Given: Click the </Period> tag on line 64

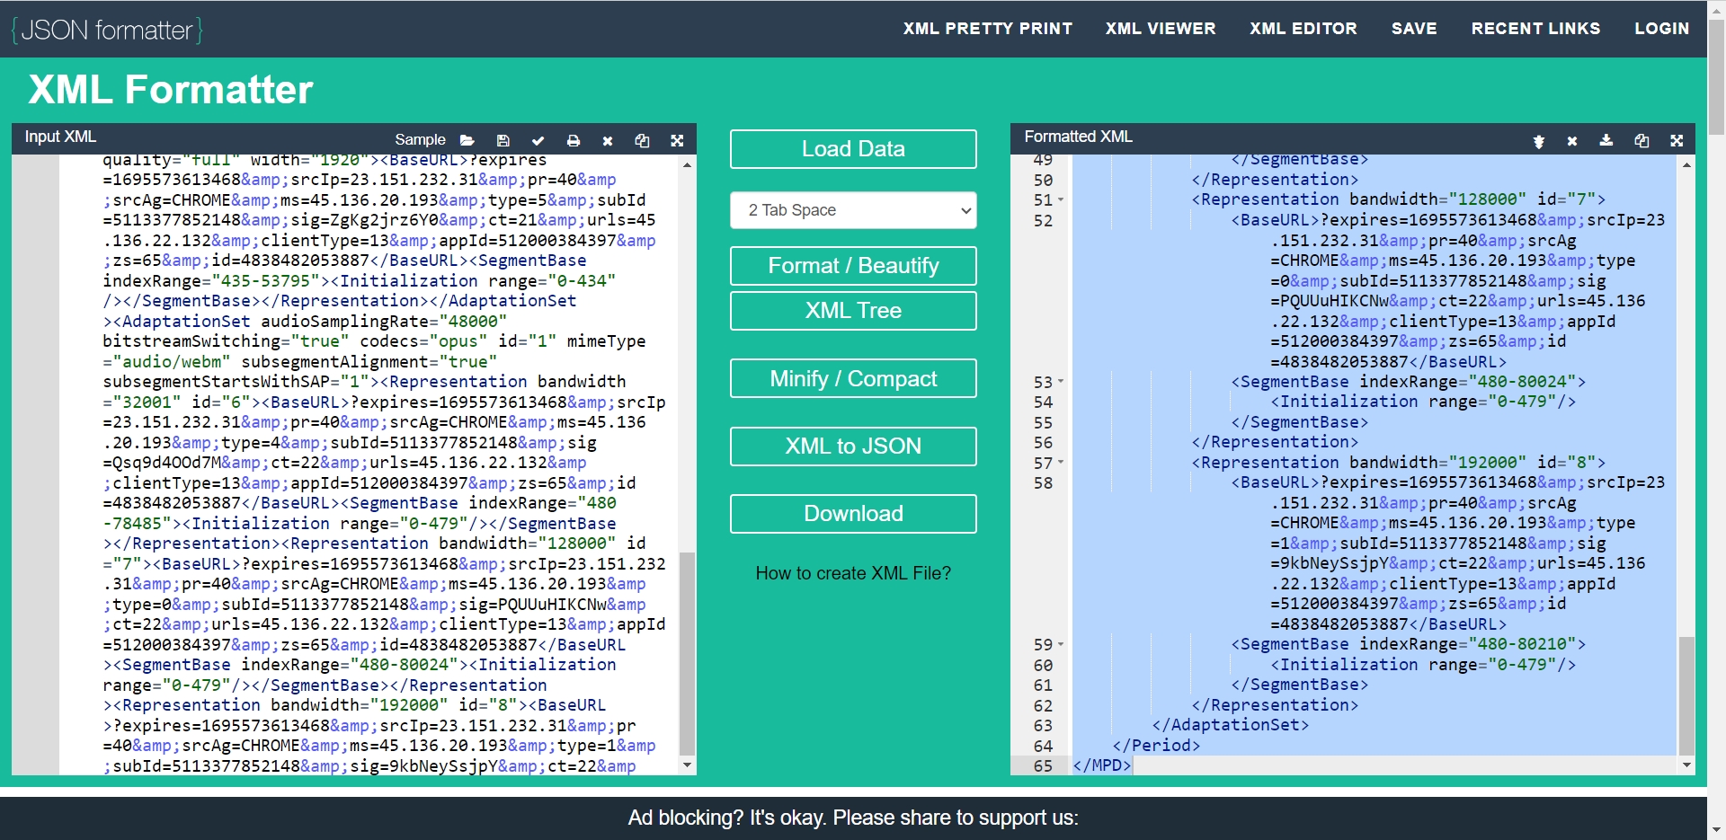Looking at the screenshot, I should [1156, 746].
